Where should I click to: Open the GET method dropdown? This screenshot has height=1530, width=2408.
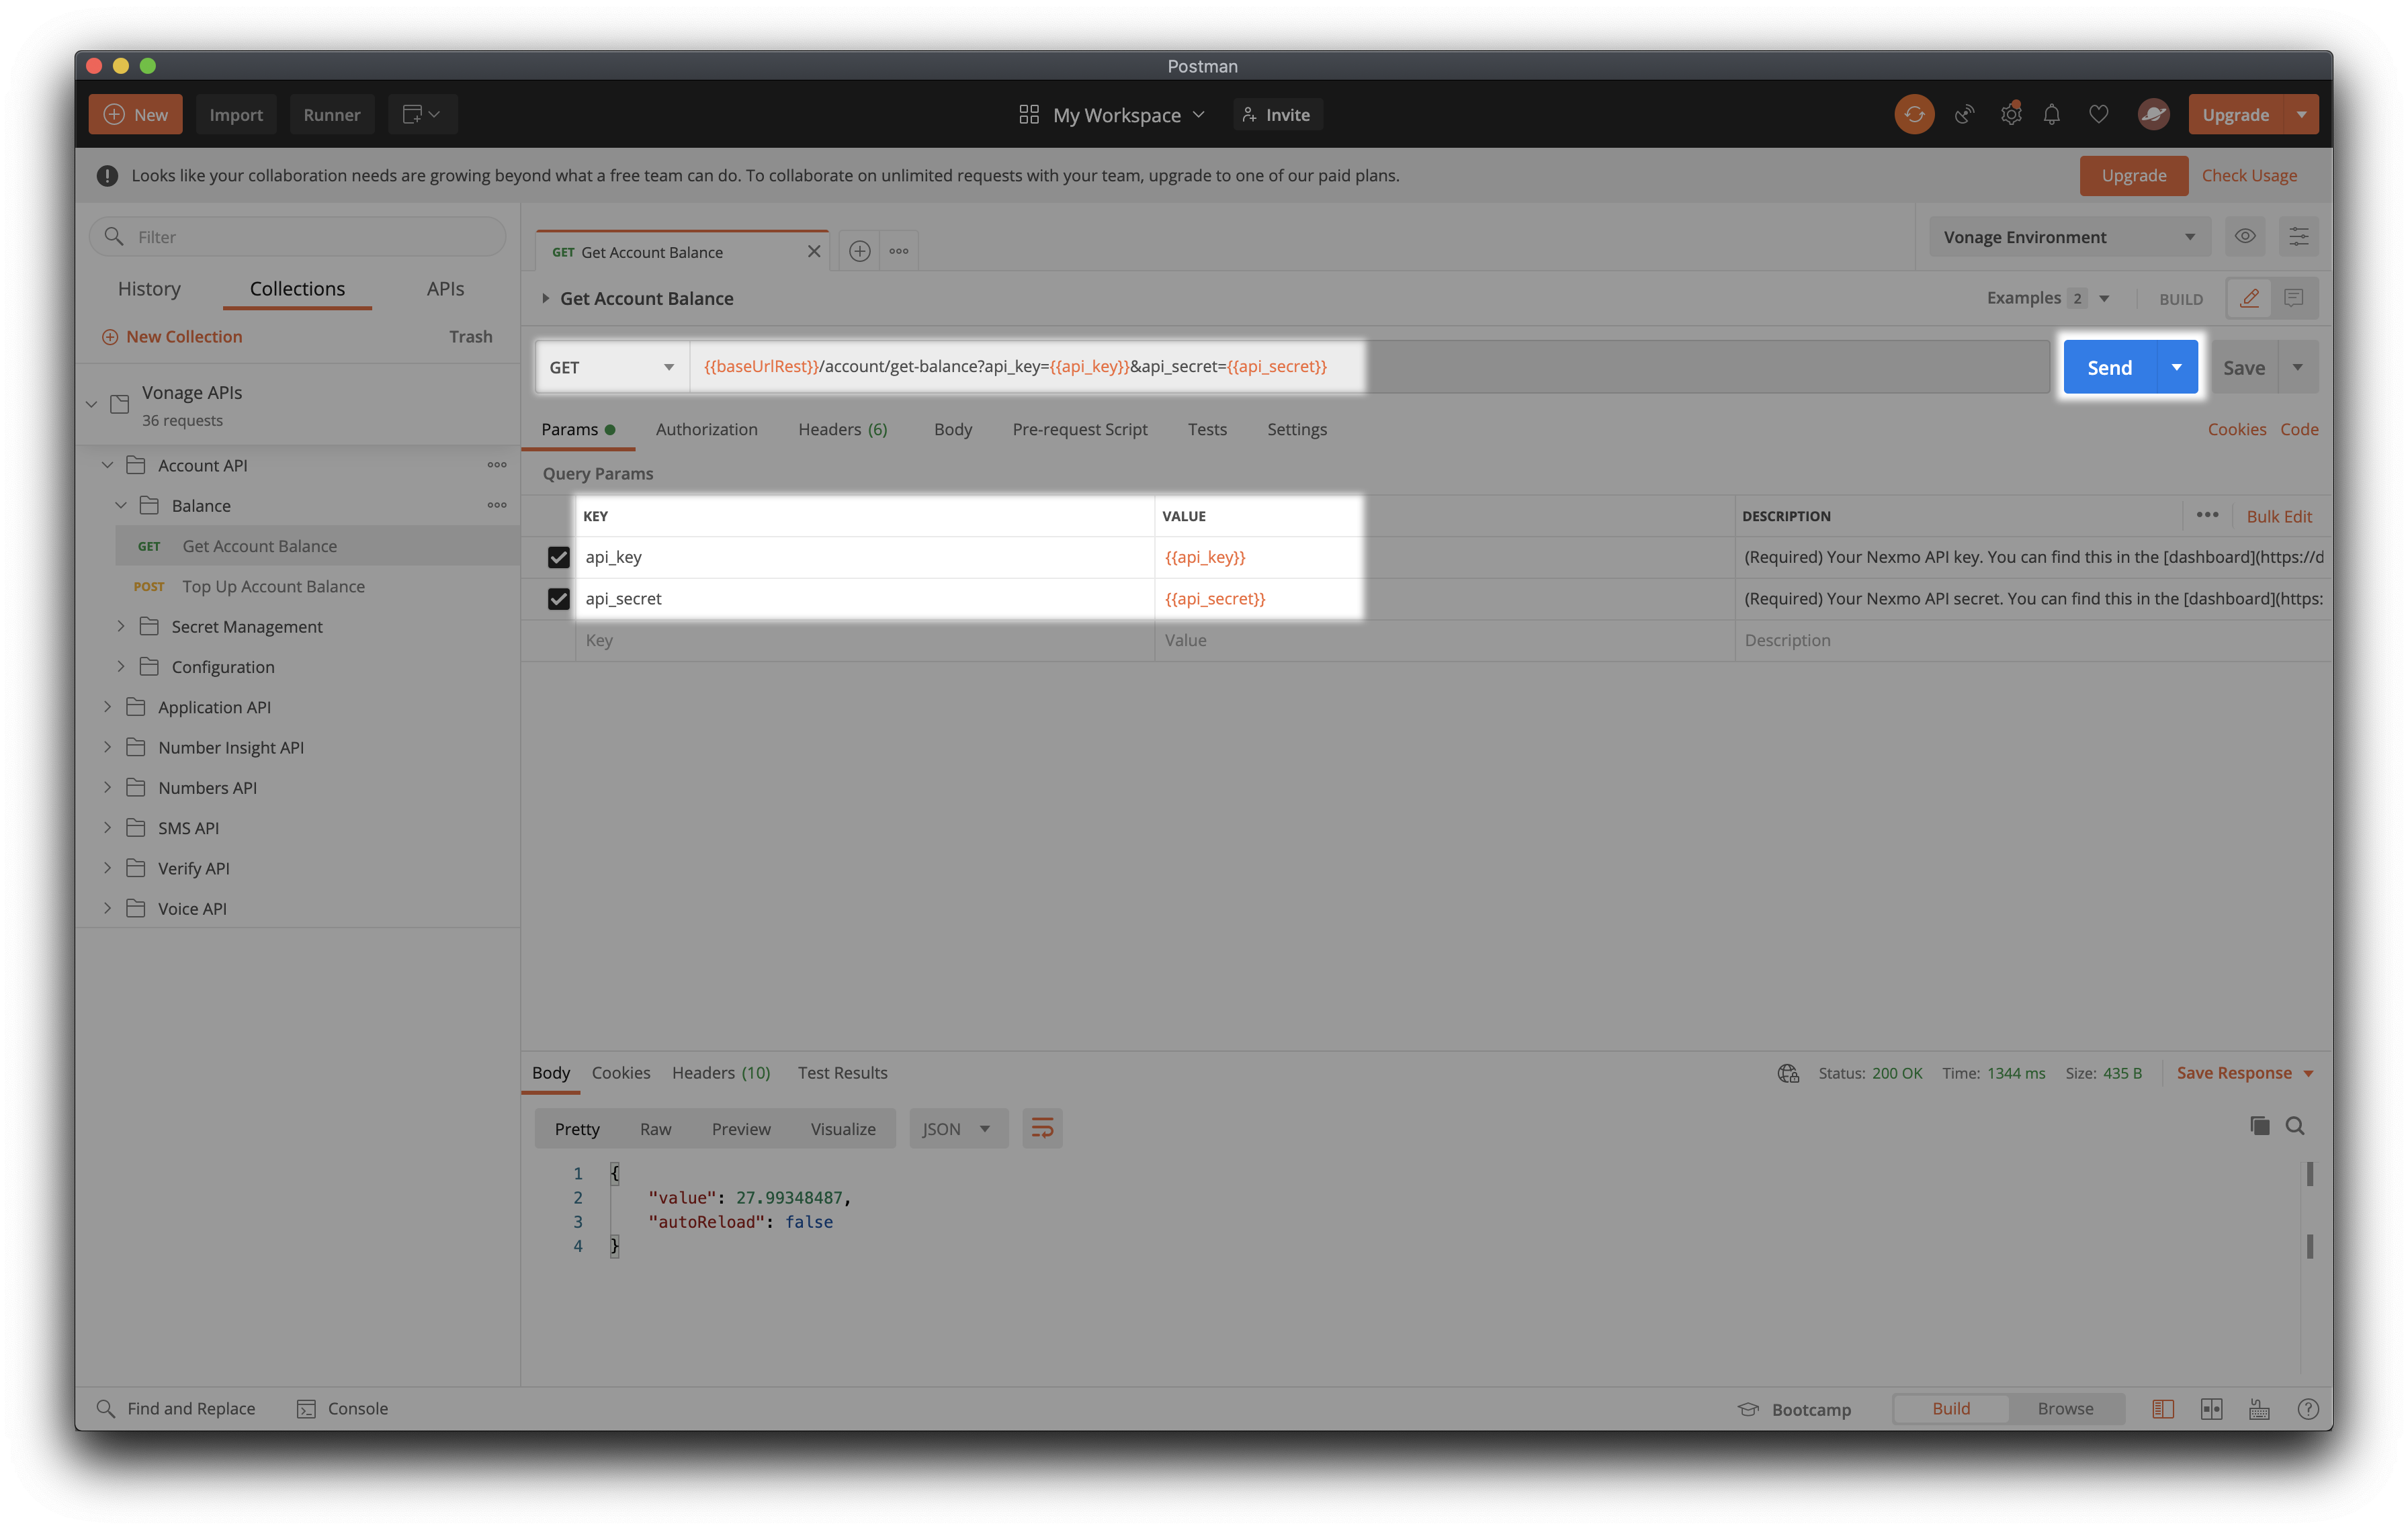coord(612,367)
